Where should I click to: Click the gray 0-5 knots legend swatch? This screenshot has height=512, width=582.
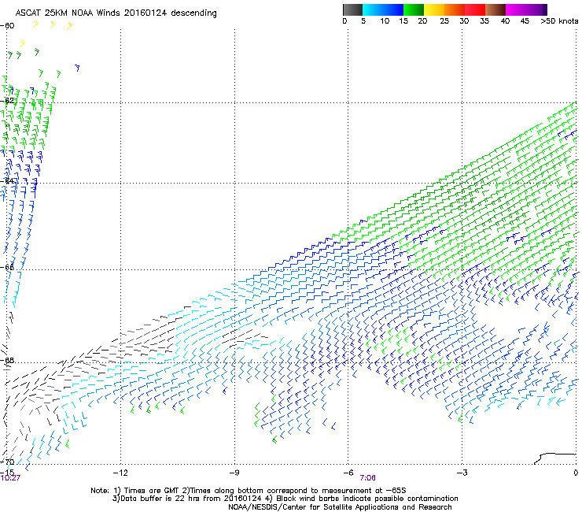point(352,9)
